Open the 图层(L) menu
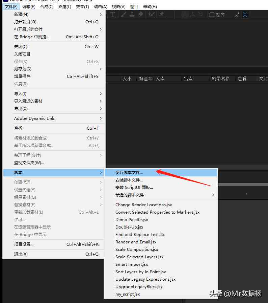The width and height of the screenshot is (268, 303). pyautogui.click(x=65, y=7)
